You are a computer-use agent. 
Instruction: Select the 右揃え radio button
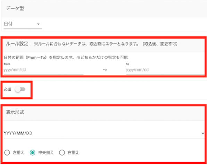pos(62,153)
